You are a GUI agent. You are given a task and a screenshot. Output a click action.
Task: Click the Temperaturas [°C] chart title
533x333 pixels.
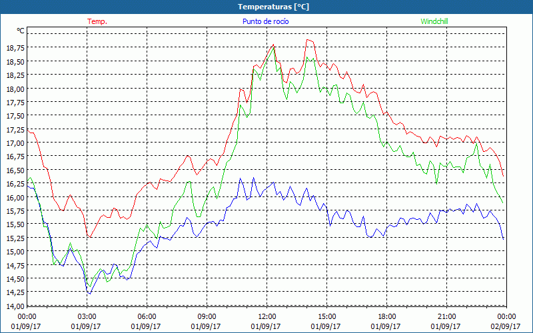[x=273, y=7]
